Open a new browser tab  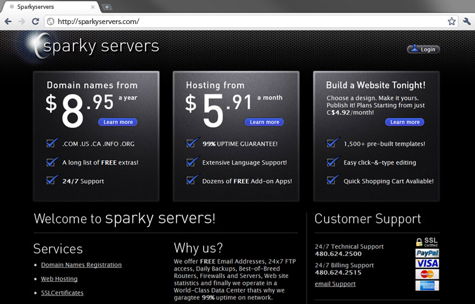click(107, 7)
